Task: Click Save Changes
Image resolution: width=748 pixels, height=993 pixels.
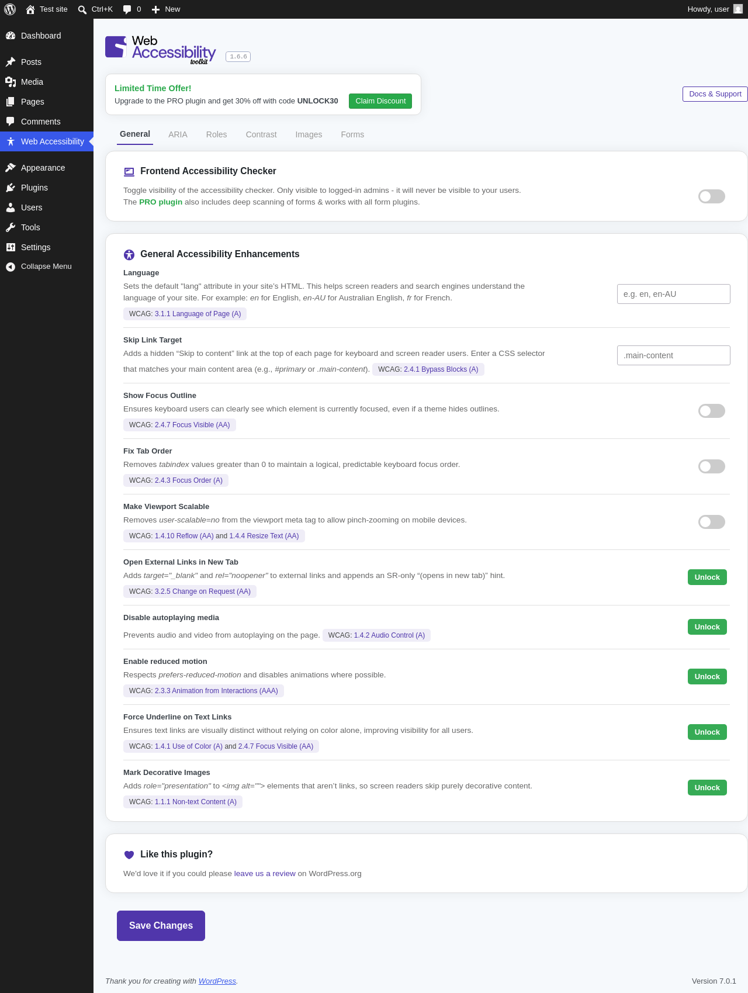Action: tap(161, 926)
